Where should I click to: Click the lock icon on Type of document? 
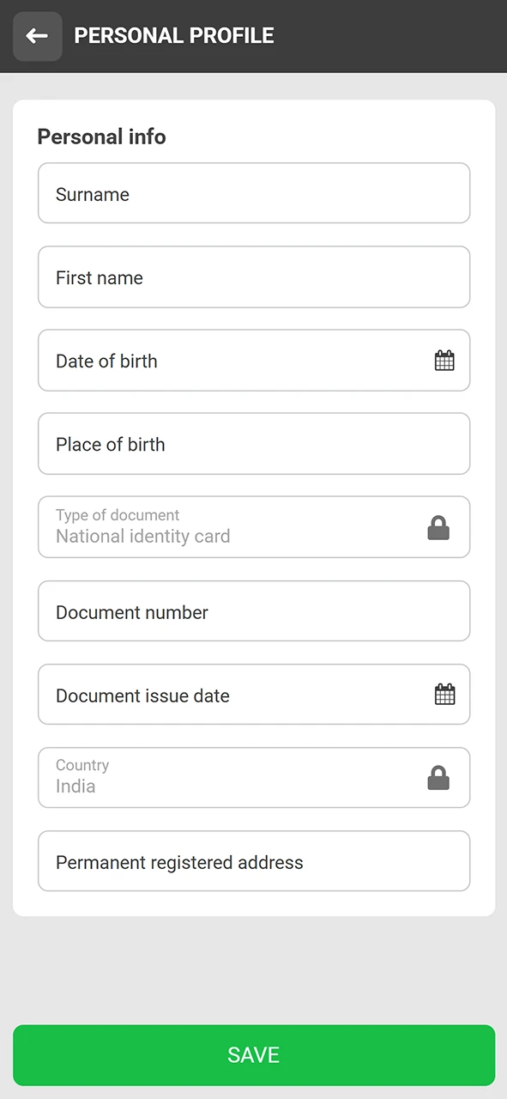(x=438, y=527)
